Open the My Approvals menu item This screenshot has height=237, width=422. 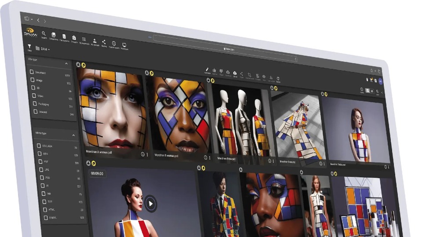[84, 40]
